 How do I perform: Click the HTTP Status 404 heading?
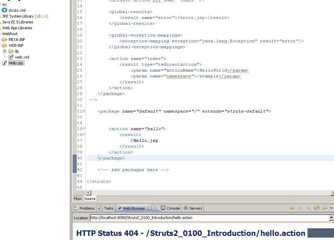pos(191,233)
